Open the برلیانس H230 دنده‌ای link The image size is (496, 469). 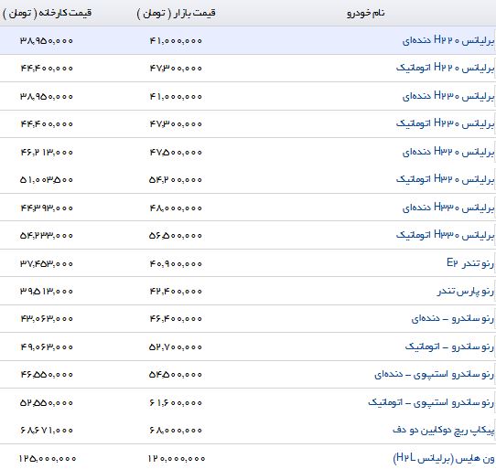point(447,96)
